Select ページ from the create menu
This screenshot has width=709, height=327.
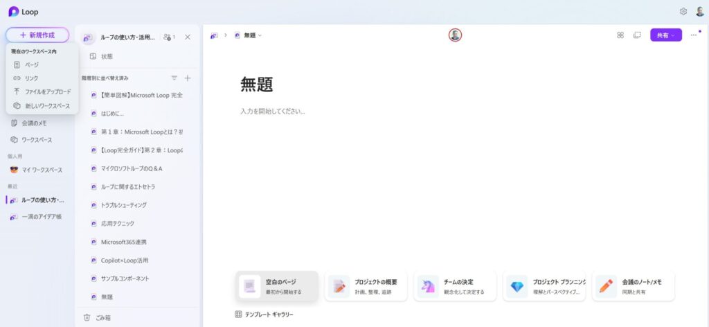[32, 64]
